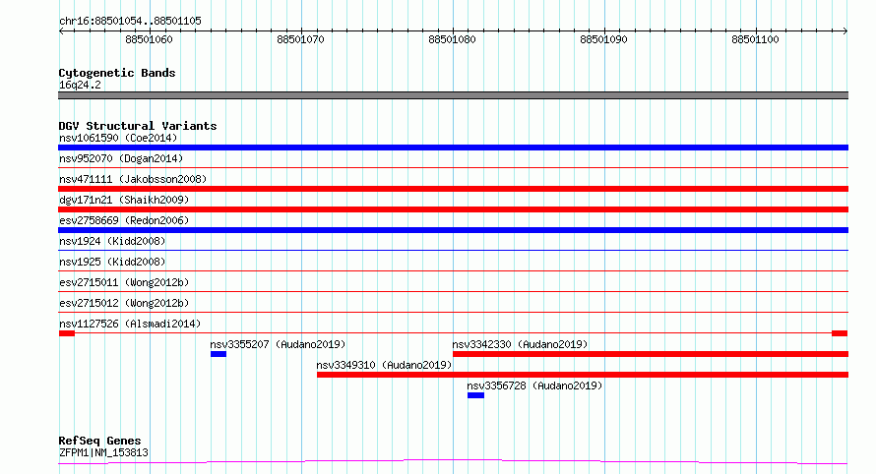This screenshot has height=474, width=876.
Task: Click the 88501070 ruler position
Action: 300,39
